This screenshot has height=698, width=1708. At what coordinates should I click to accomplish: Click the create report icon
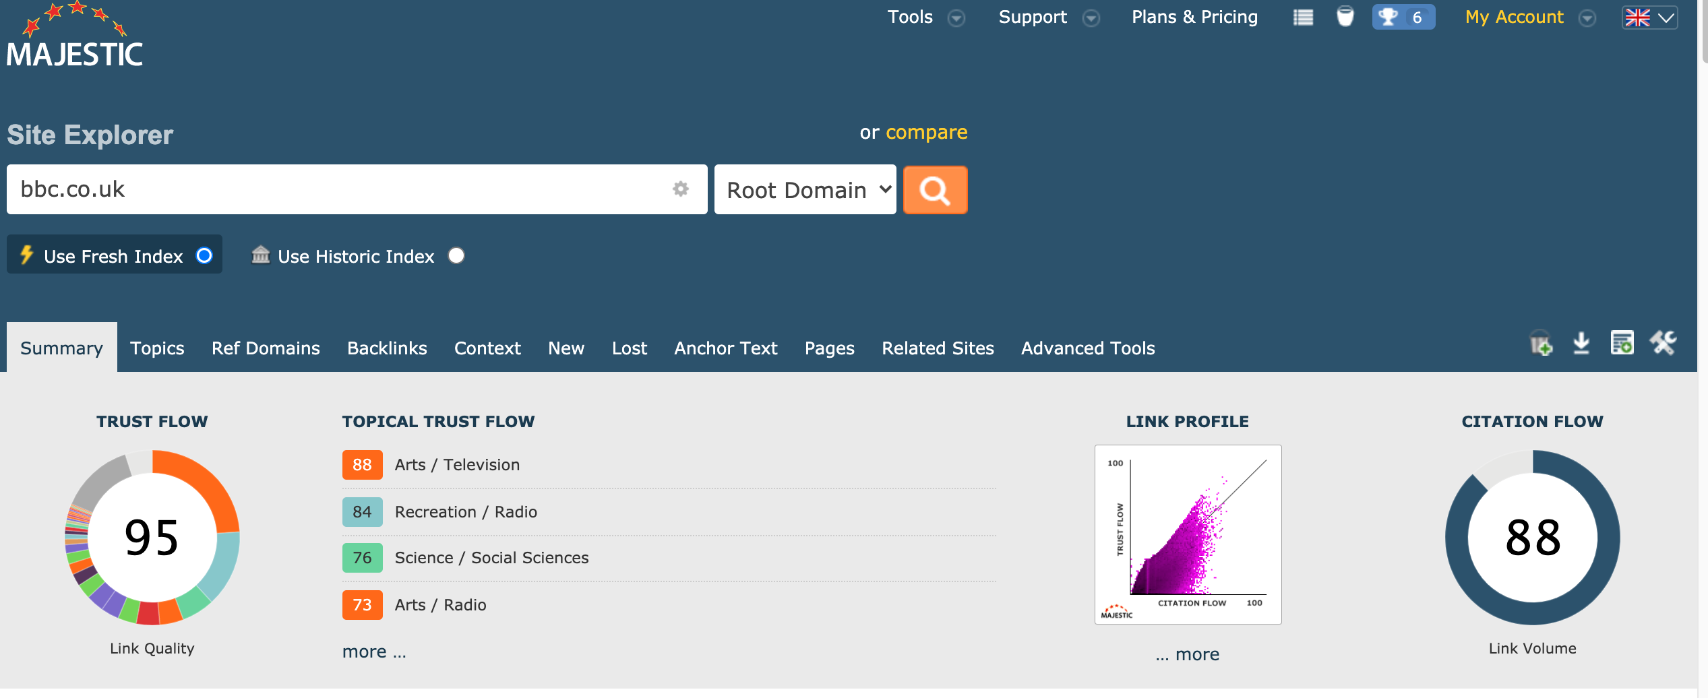(x=1622, y=343)
